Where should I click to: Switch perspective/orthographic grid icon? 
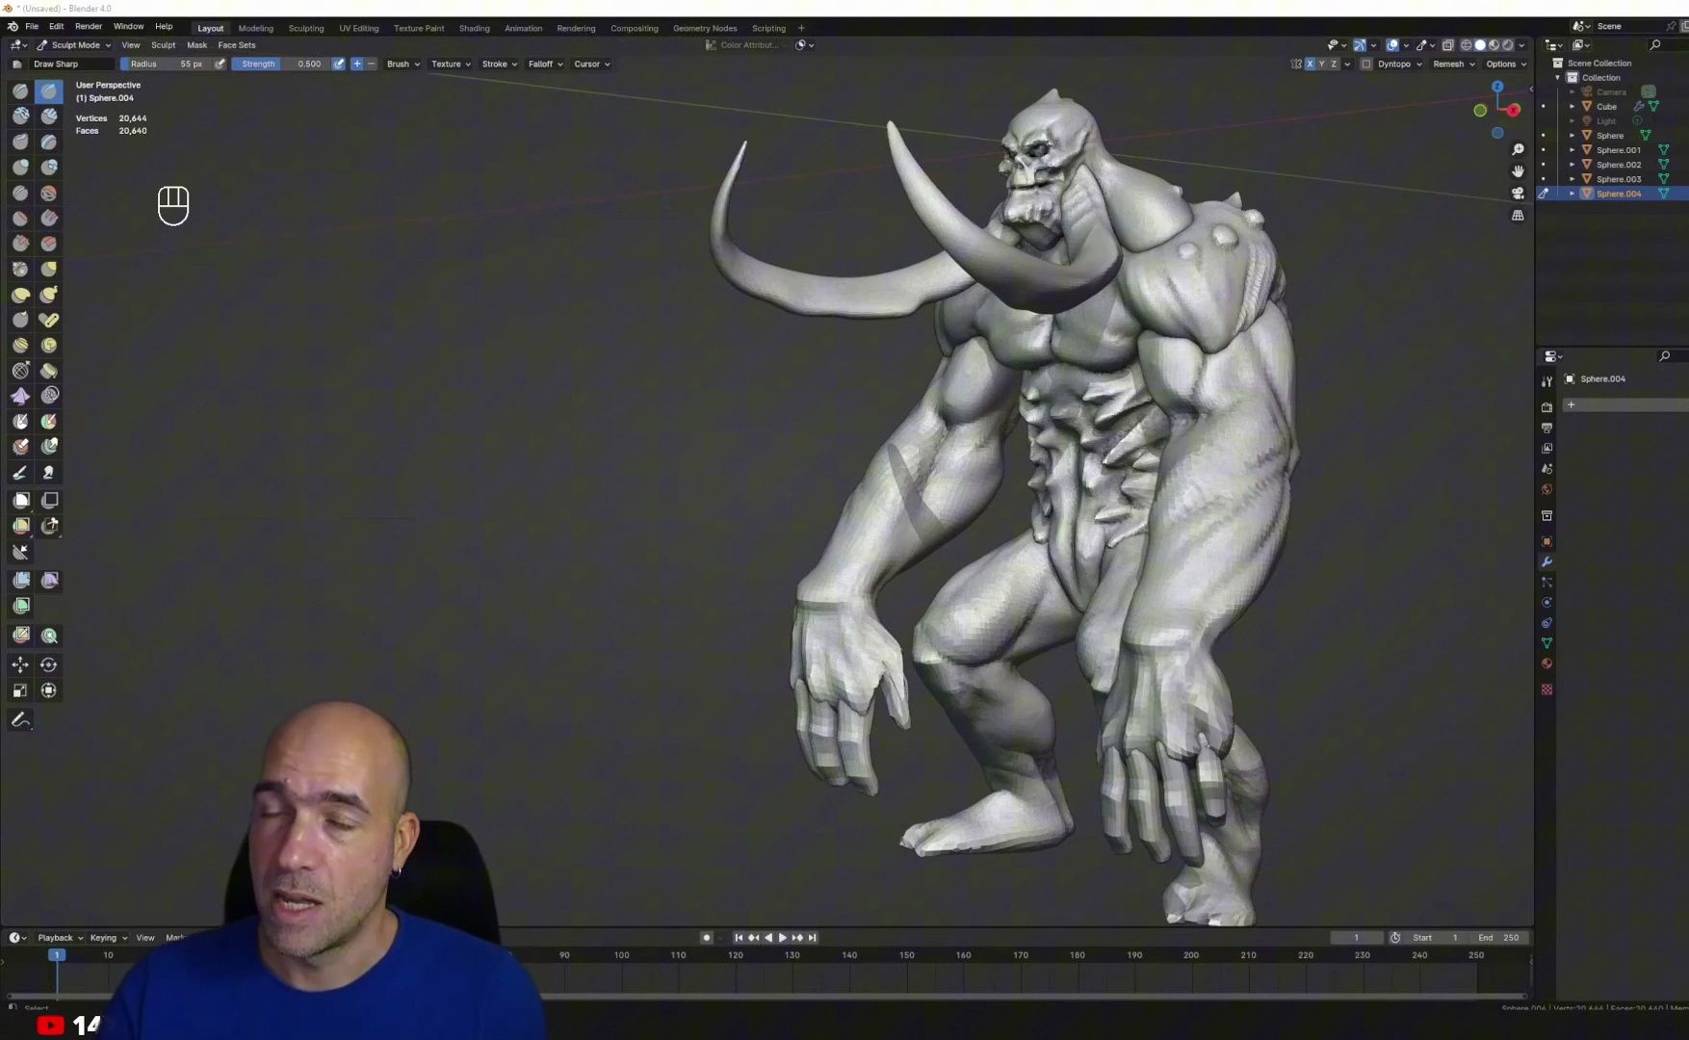click(x=1518, y=216)
